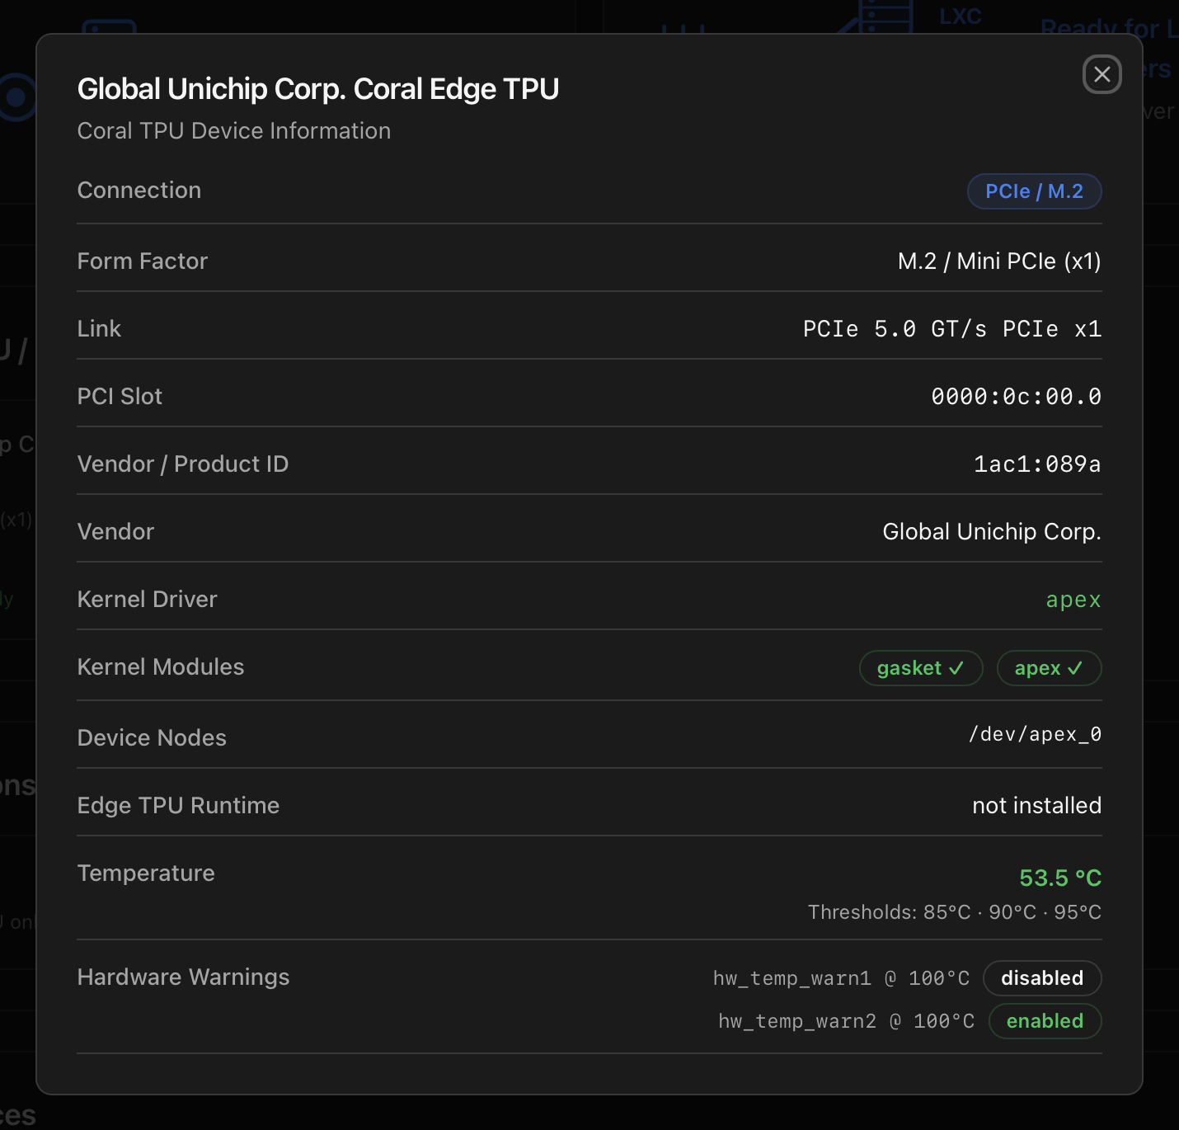This screenshot has height=1130, width=1179.
Task: Select the green apex kernel driver value
Action: pyautogui.click(x=1073, y=600)
